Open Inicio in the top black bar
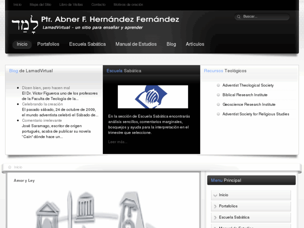 point(18,5)
